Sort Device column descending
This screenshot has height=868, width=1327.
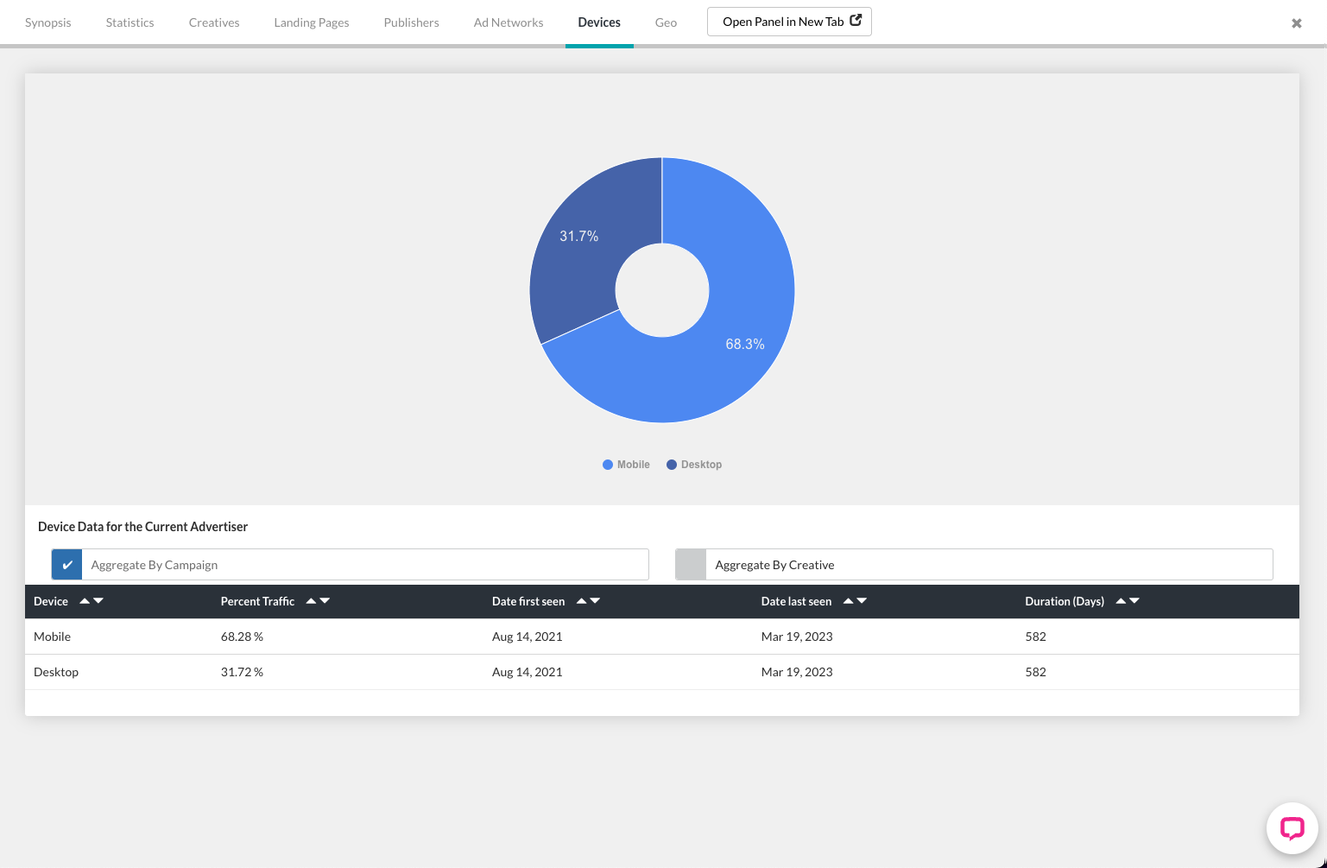(98, 601)
